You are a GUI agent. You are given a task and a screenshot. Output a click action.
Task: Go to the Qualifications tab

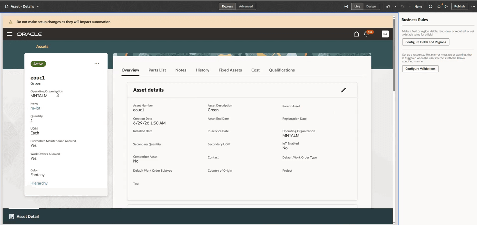[x=282, y=70]
